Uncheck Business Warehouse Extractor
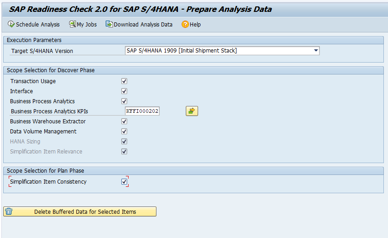The image size is (388, 238). click(x=124, y=122)
